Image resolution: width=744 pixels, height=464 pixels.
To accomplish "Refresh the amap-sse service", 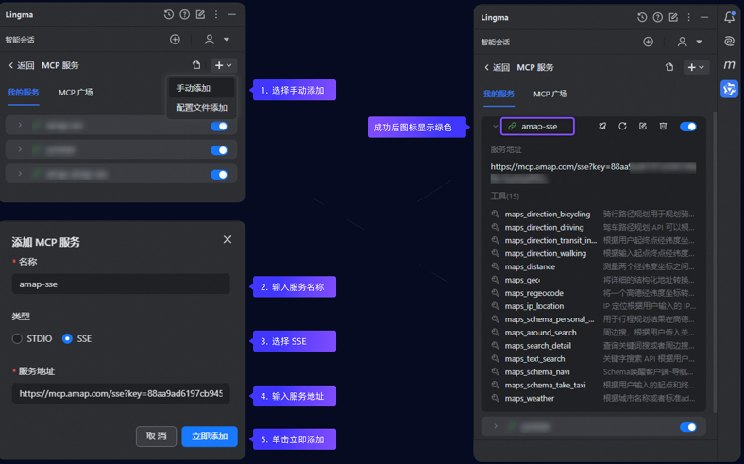I will (x=622, y=126).
